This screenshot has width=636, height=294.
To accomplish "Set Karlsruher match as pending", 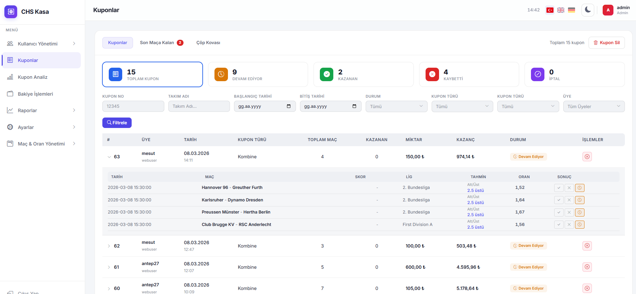I will tap(580, 200).
